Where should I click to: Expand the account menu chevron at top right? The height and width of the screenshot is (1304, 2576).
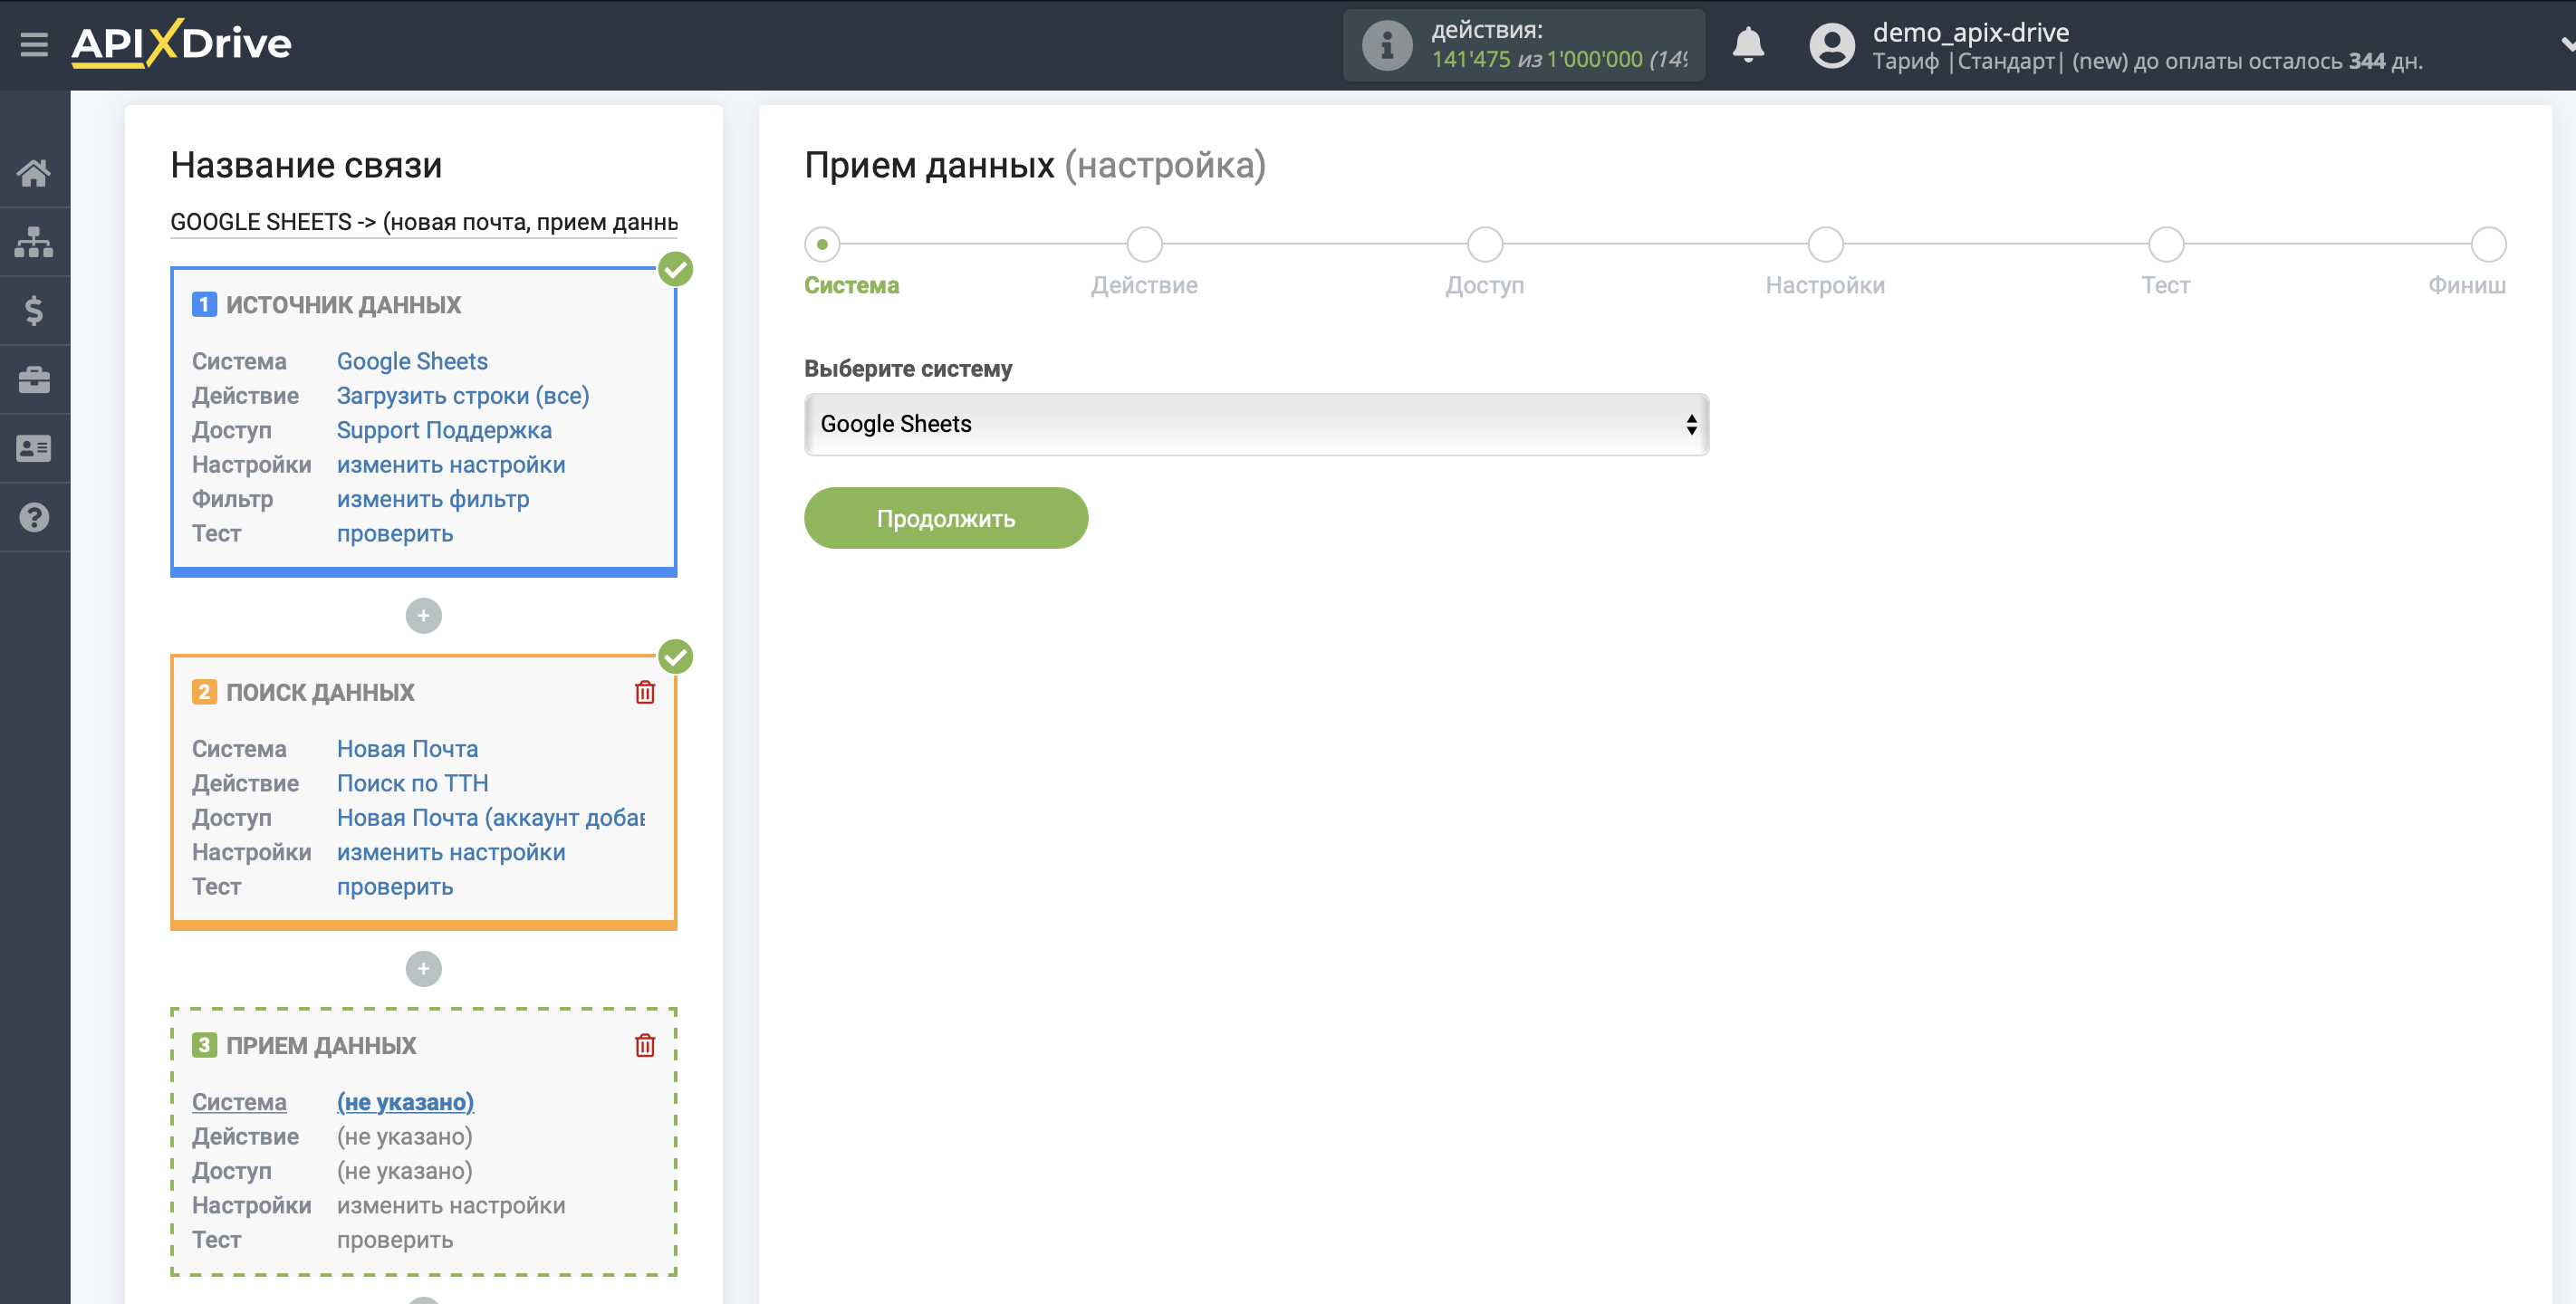[2566, 44]
